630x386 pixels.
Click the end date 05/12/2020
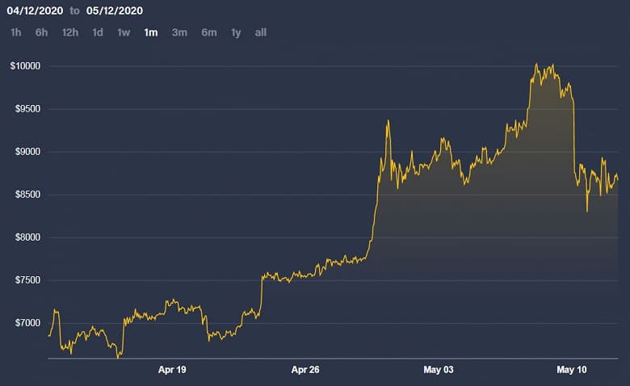click(115, 10)
